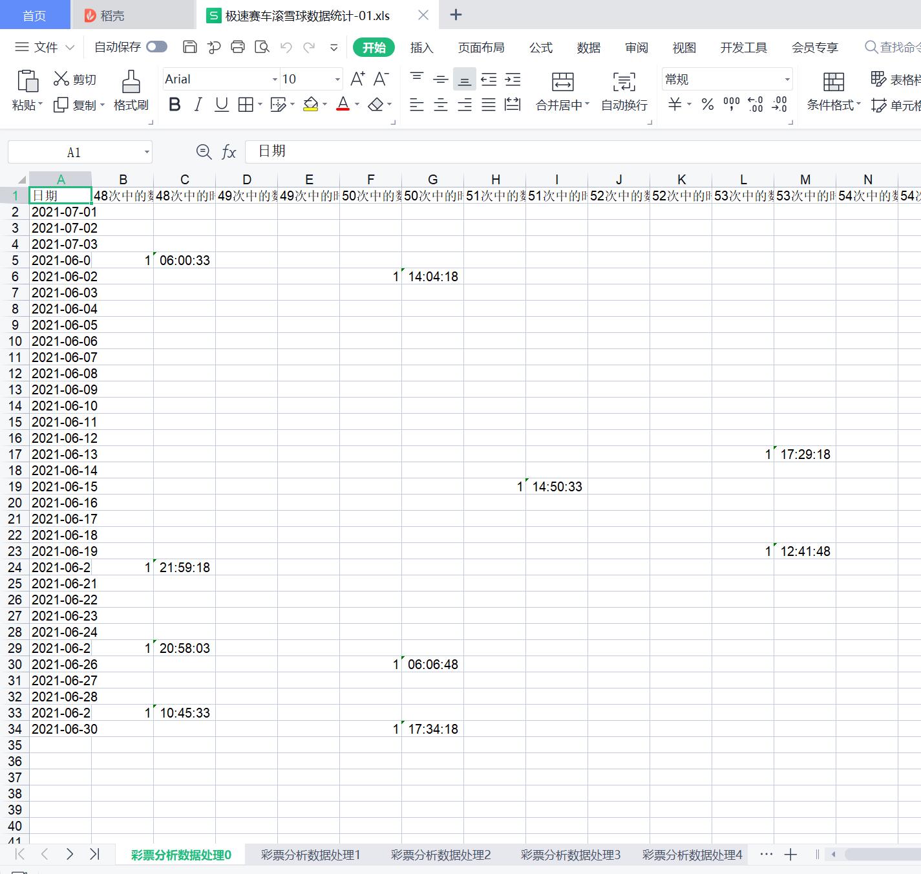Viewport: 921px width, 874px height.
Task: Apply cell borders icon
Action: coord(246,105)
